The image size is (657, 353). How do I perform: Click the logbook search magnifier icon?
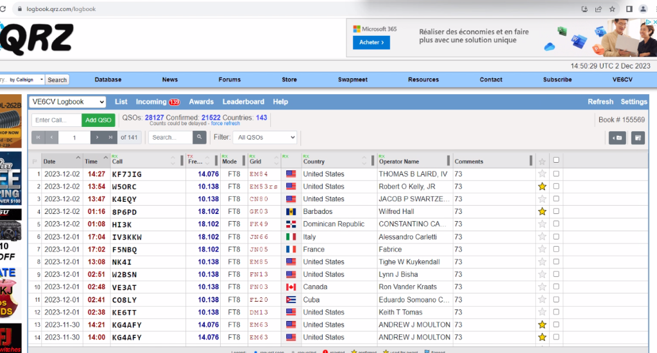coord(200,137)
